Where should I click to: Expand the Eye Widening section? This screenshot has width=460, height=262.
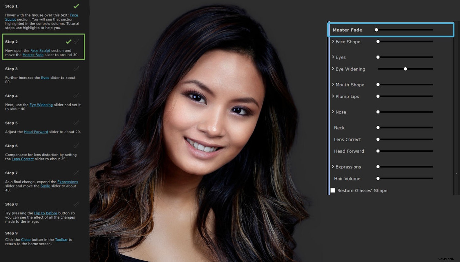pos(333,69)
